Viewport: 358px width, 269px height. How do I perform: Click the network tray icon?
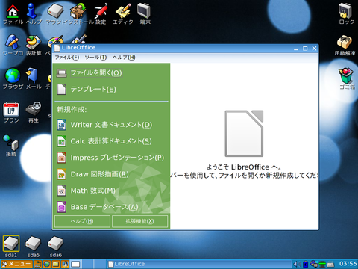(314, 264)
